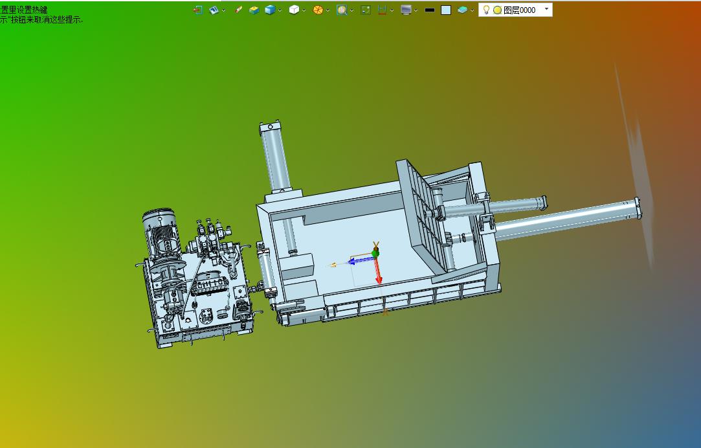Click the yellow-topped box icon
Screen dimensions: 701x448
click(254, 10)
